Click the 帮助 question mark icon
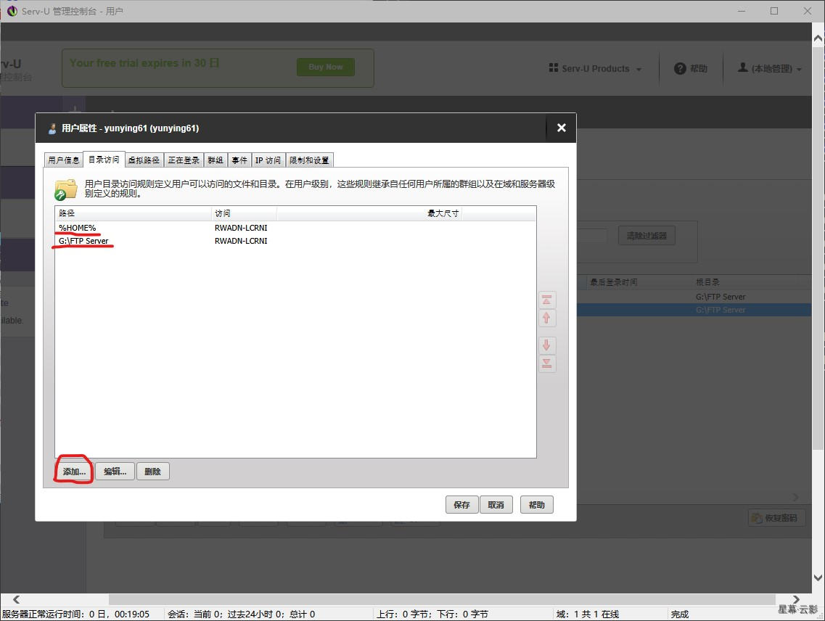 [680, 69]
